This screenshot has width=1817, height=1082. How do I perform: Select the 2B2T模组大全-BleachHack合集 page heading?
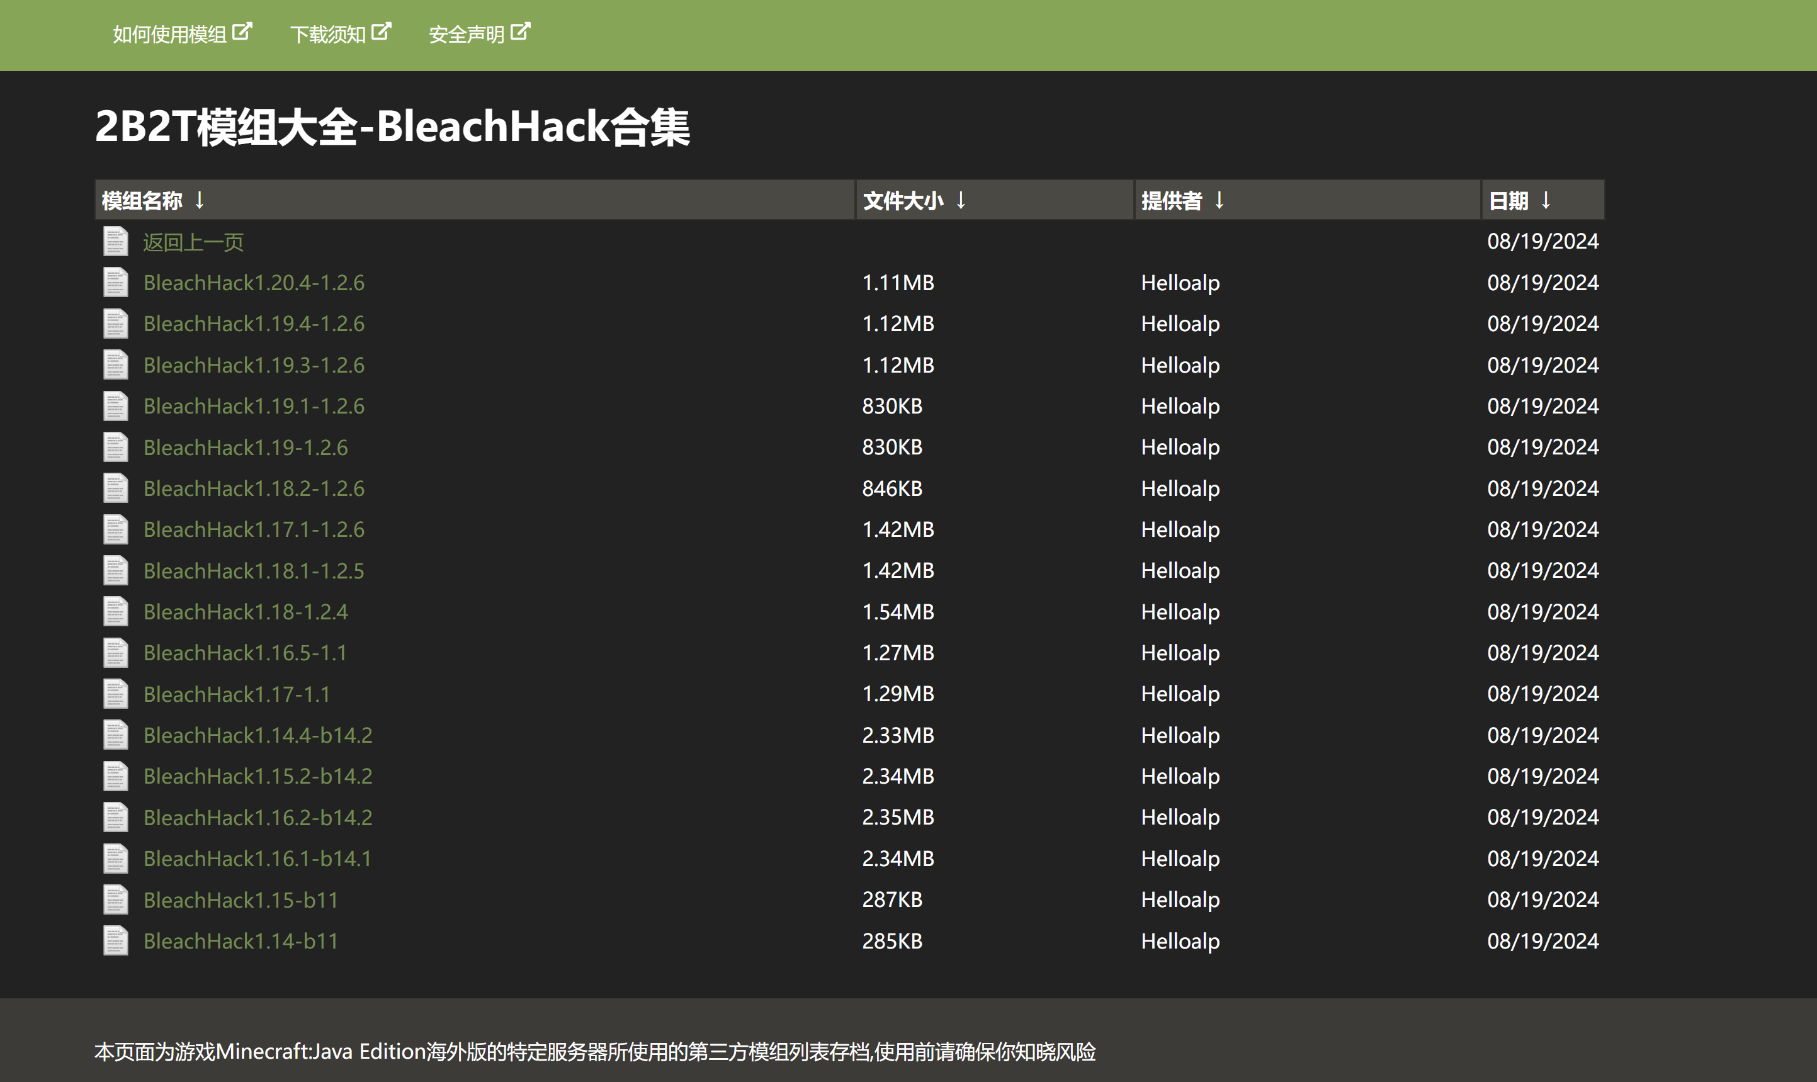coord(392,126)
